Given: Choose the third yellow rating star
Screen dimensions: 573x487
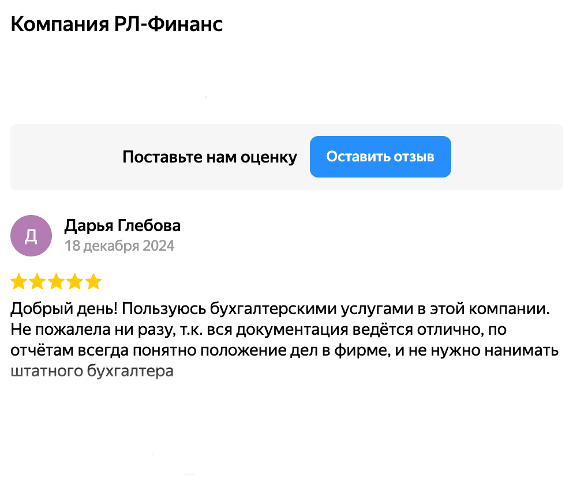Looking at the screenshot, I should (56, 282).
